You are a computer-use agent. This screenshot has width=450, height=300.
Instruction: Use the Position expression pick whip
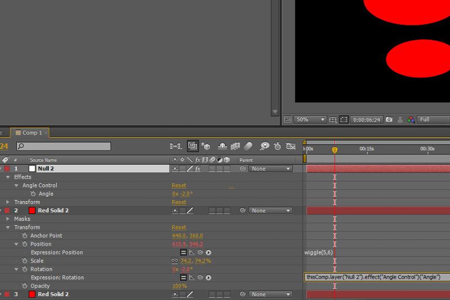(200, 252)
